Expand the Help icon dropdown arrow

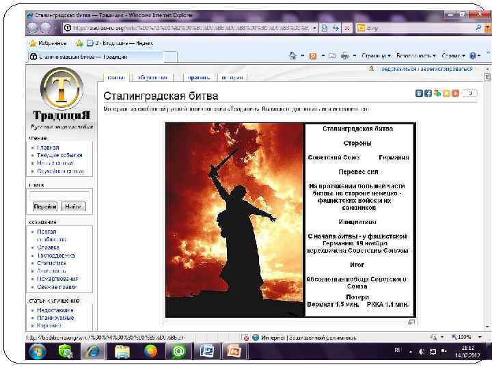coord(479,56)
